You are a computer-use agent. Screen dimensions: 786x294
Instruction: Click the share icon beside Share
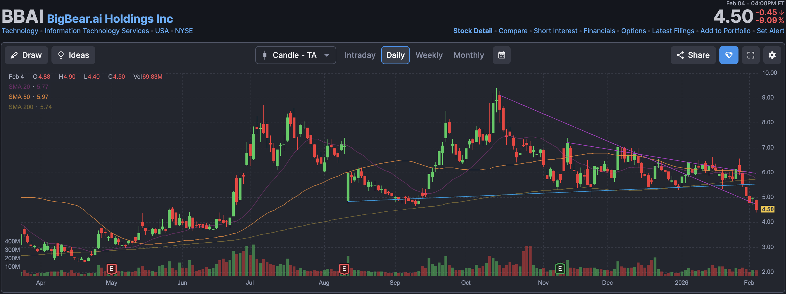(680, 55)
